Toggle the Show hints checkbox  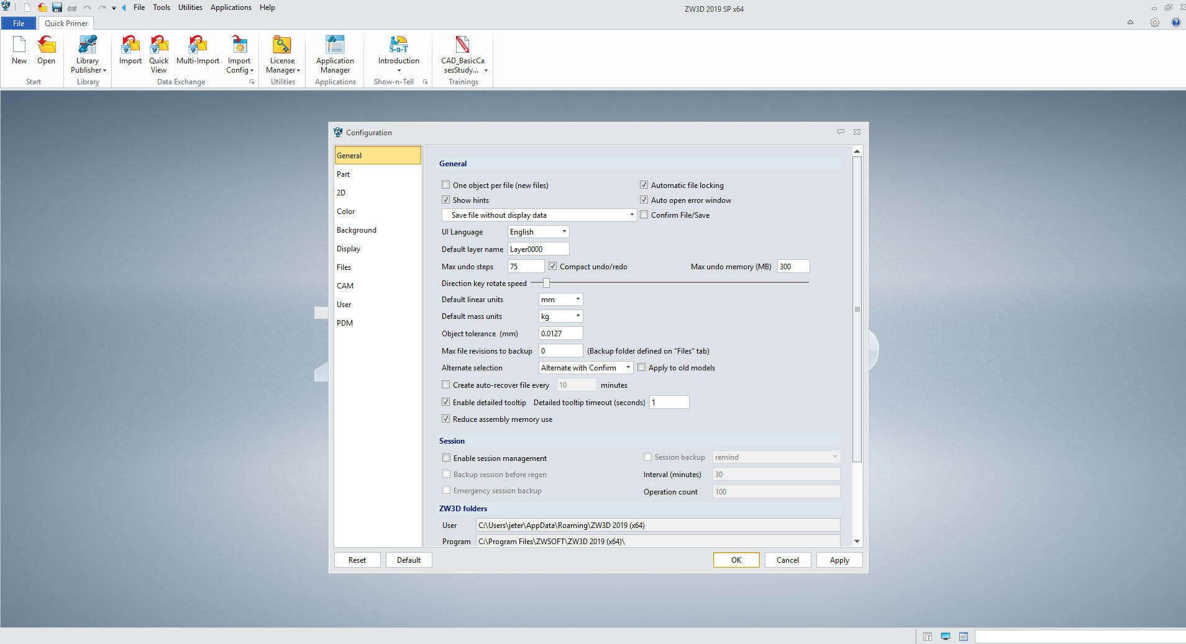[x=445, y=200]
